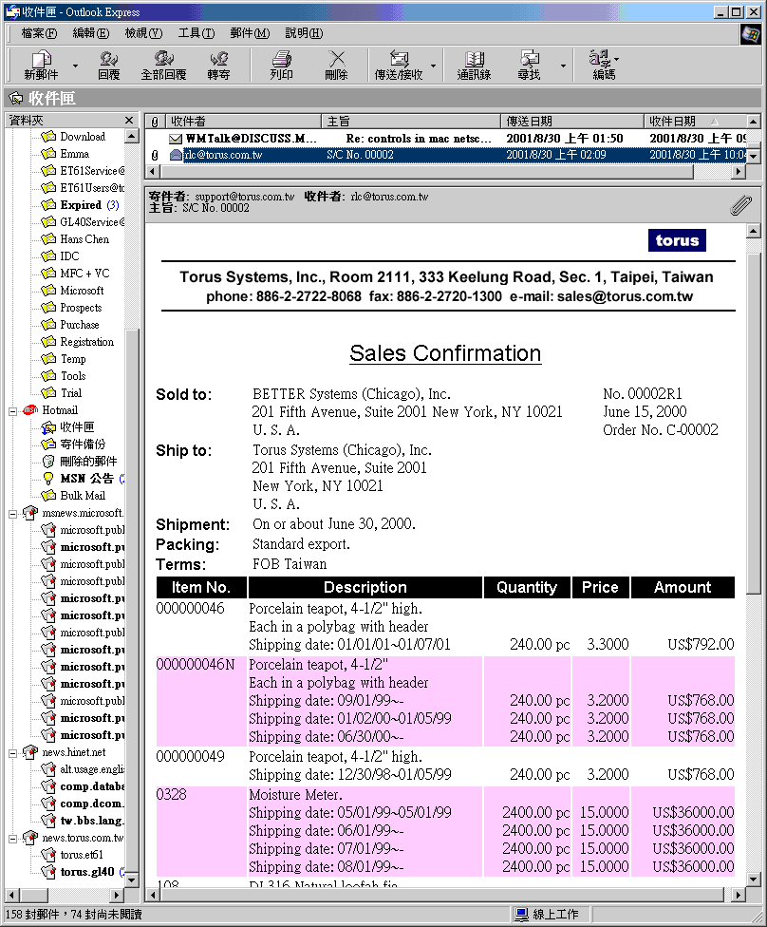Image resolution: width=767 pixels, height=927 pixels.
Task: Collapse the msnews.microsoft server tree
Action: tap(13, 514)
